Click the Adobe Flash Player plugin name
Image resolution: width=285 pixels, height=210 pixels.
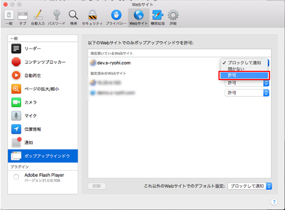tap(44, 175)
